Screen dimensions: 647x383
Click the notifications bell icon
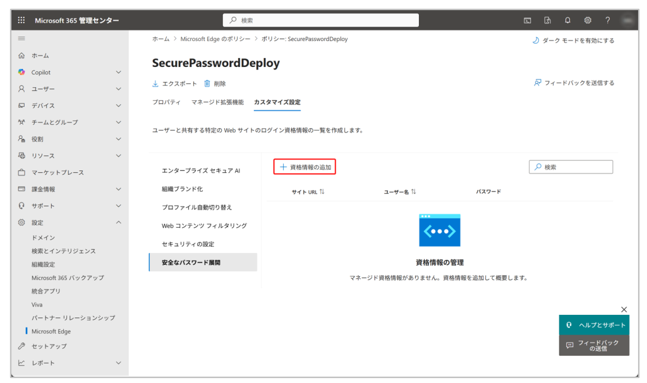click(568, 20)
